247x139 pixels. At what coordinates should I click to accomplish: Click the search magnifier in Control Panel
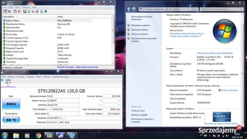tap(241, 9)
